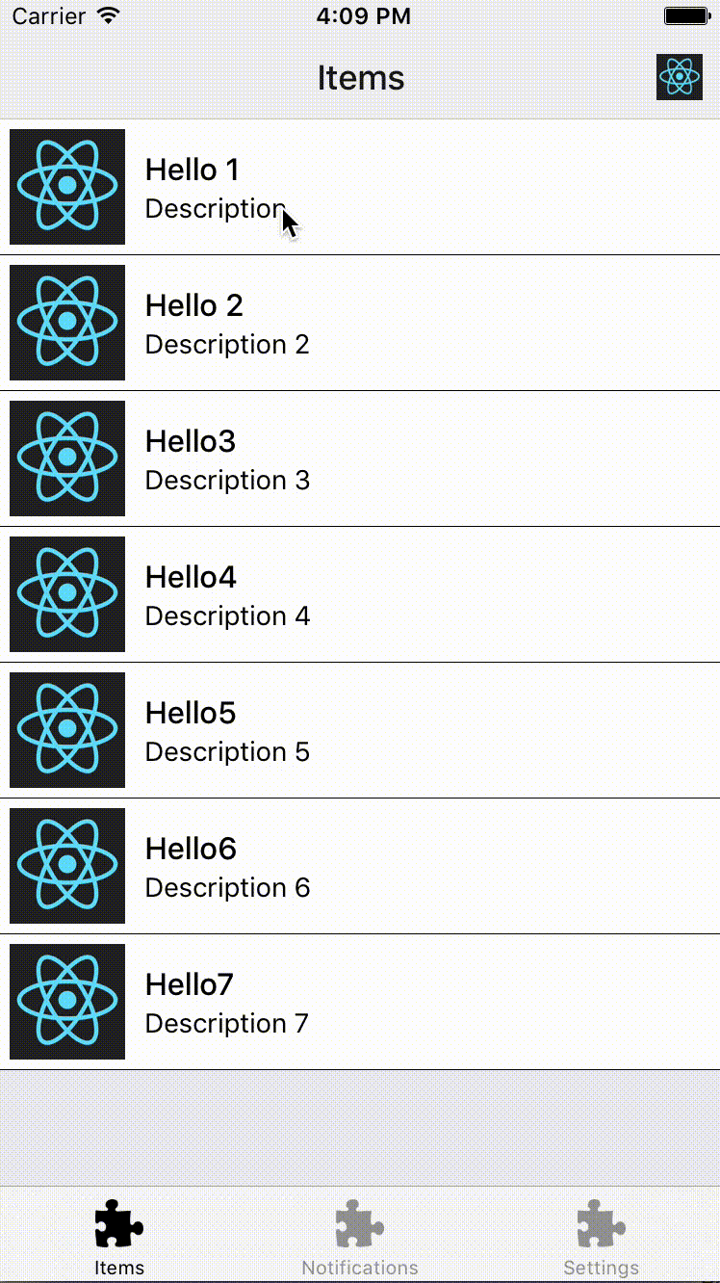The image size is (720, 1283).
Task: Tap the React thumbnail beside Hello 2
Action: (67, 323)
